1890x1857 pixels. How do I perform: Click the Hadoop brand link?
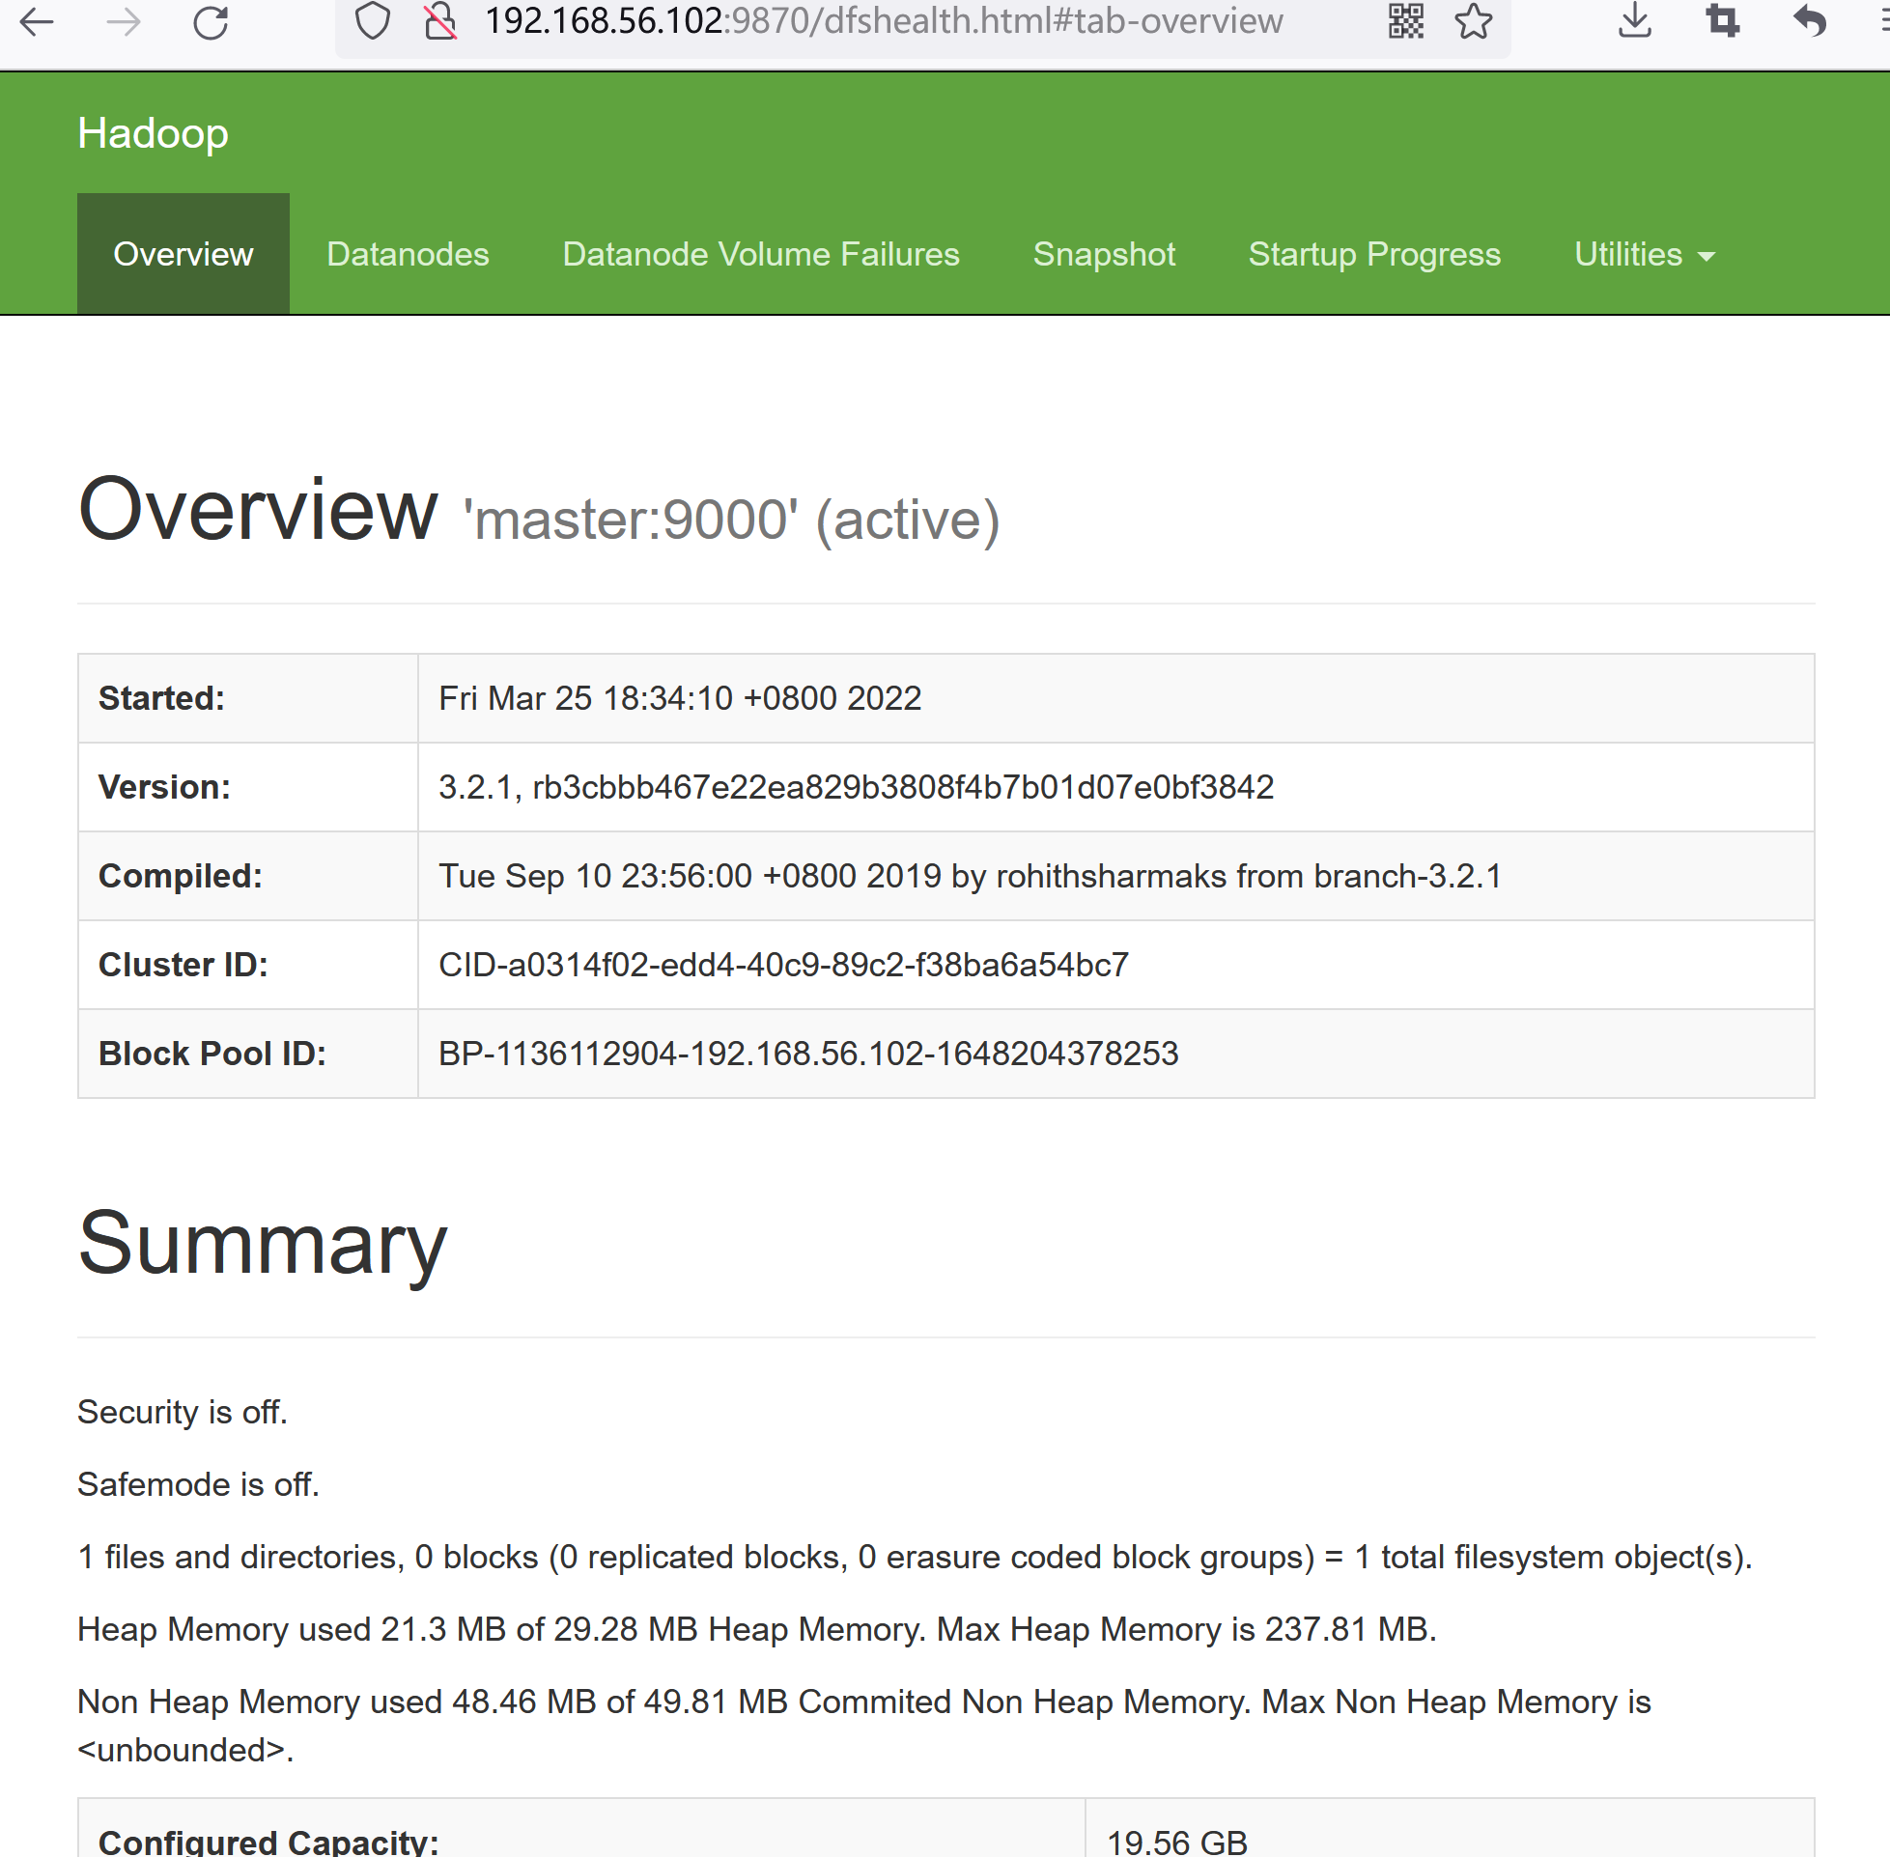(154, 133)
